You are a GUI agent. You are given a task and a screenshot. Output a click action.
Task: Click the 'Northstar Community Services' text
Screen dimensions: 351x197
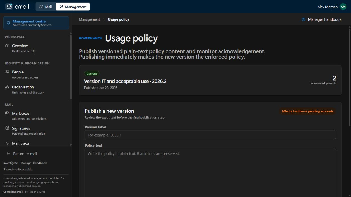(x=32, y=25)
